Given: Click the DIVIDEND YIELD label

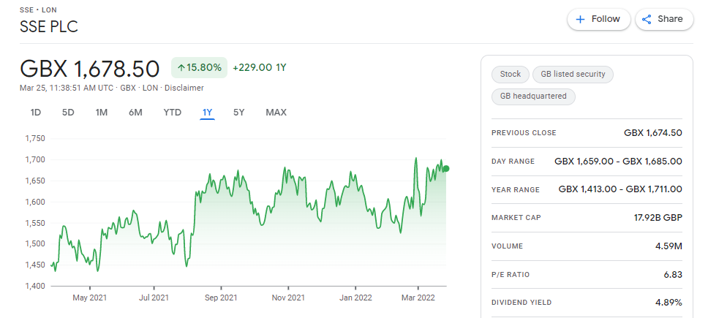Looking at the screenshot, I should 521,303.
